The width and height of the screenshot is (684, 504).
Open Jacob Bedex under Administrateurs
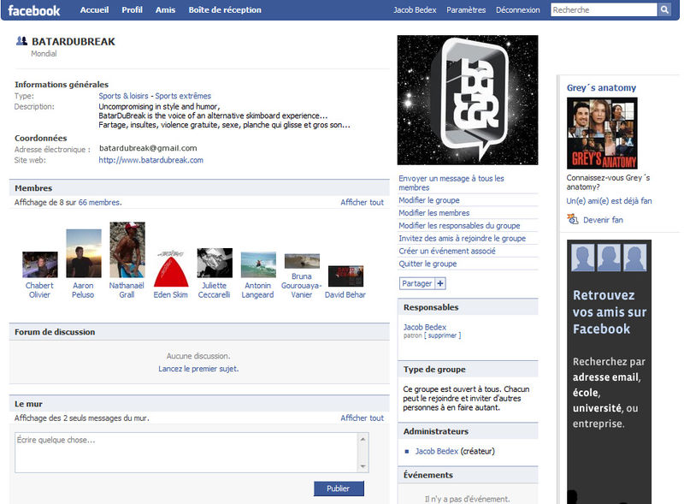coord(437,451)
